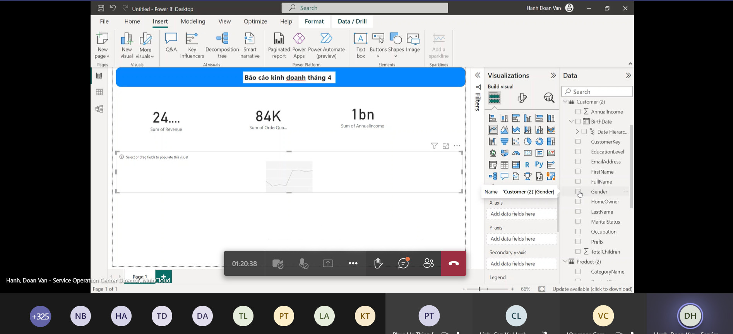
Task: Insert a Text box element
Action: [x=361, y=45]
